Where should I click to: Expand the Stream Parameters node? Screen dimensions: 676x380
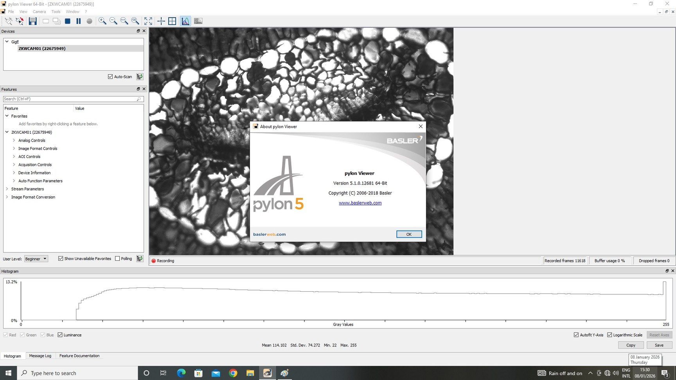[7, 189]
